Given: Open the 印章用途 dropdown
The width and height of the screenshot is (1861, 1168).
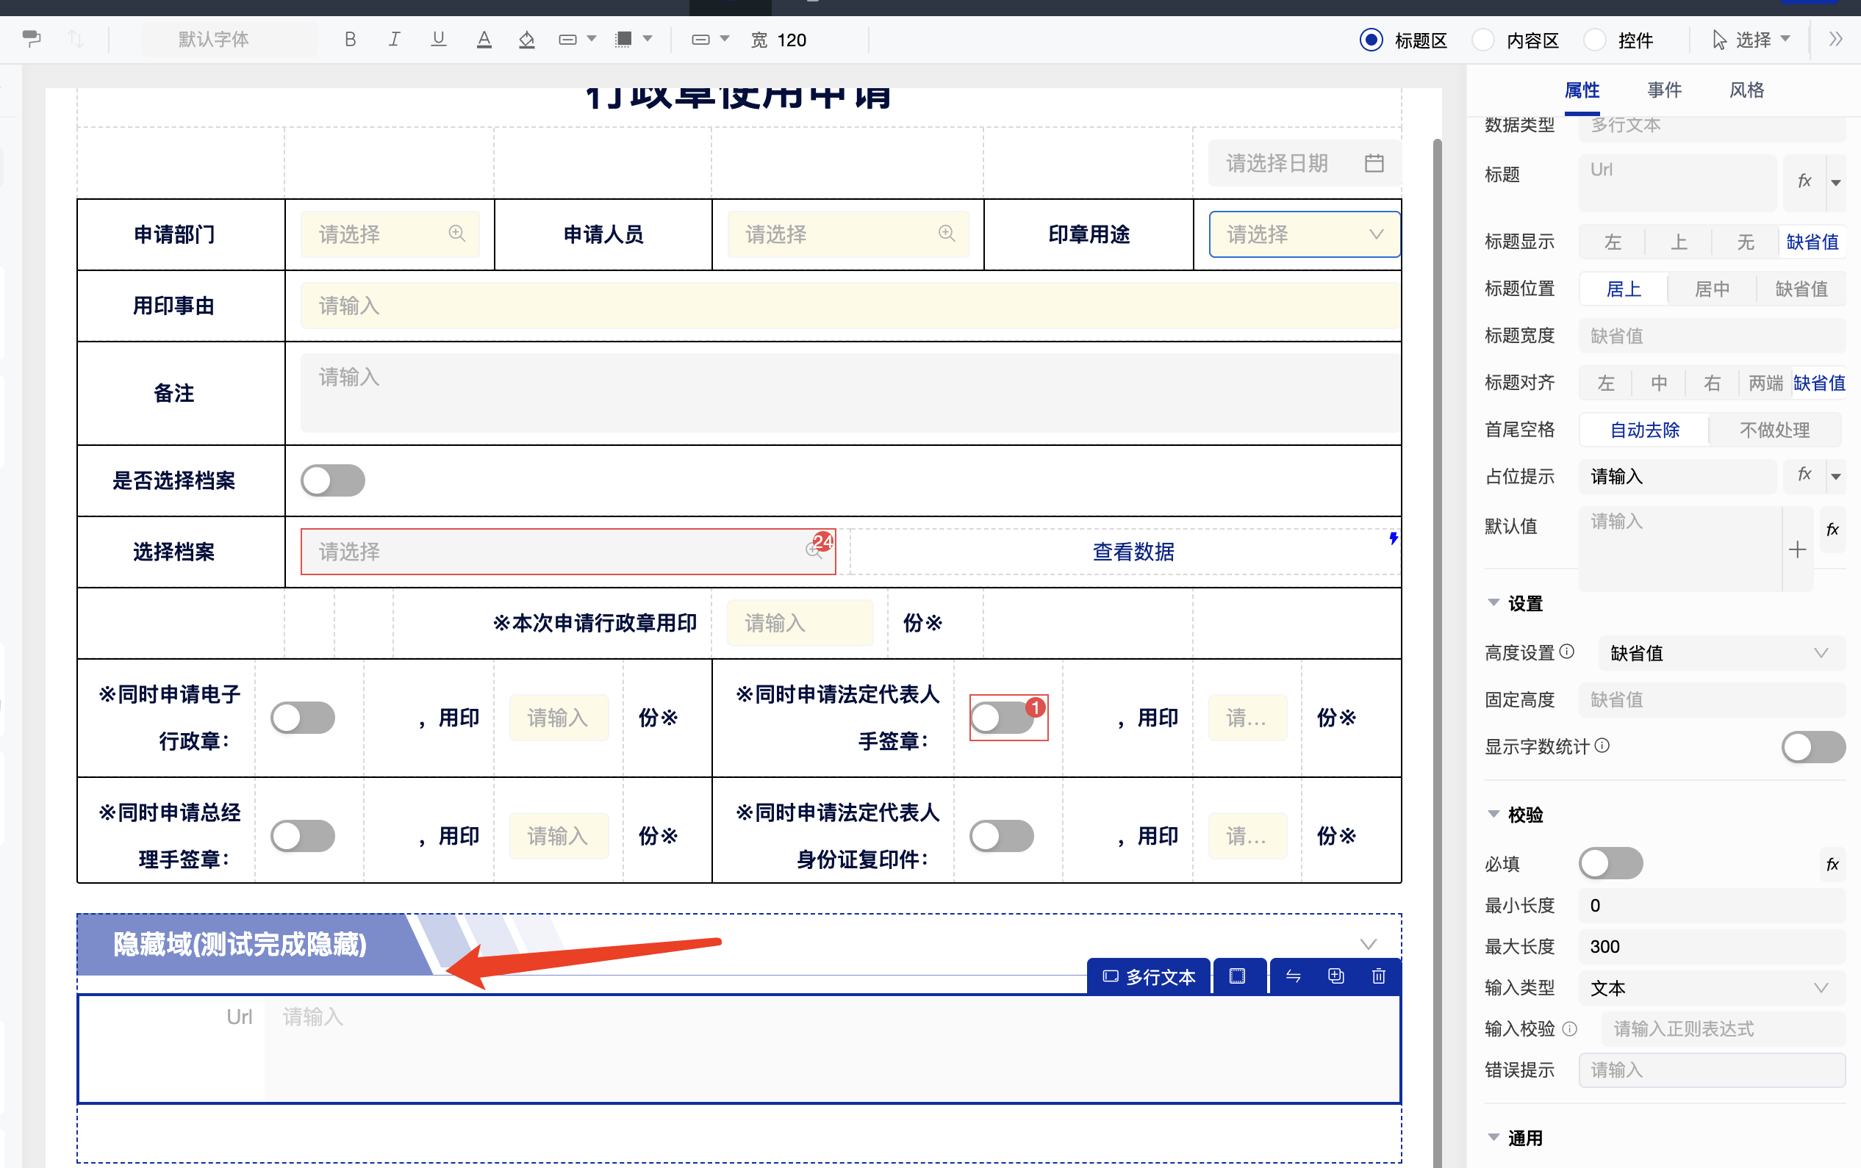Looking at the screenshot, I should [x=1304, y=234].
